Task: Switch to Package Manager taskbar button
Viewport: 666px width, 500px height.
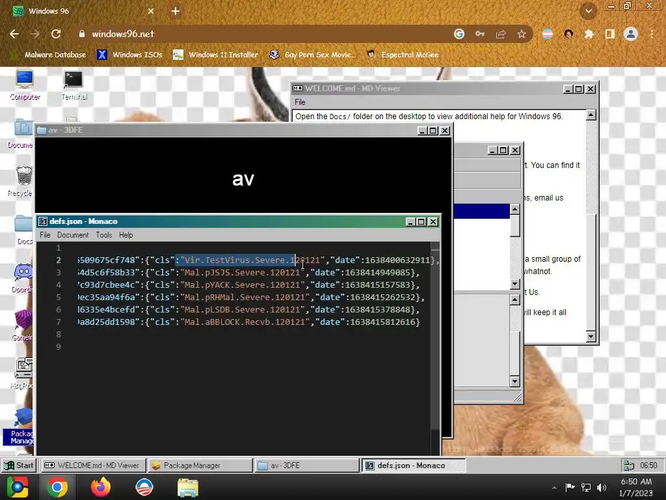Action: coord(200,465)
